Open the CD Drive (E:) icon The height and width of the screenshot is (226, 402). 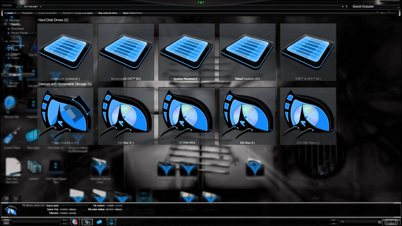click(x=126, y=116)
